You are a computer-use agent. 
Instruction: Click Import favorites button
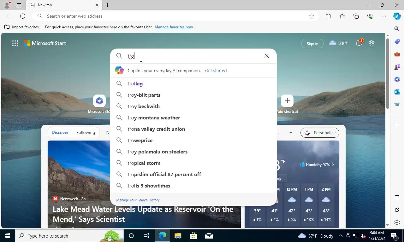coord(21,27)
